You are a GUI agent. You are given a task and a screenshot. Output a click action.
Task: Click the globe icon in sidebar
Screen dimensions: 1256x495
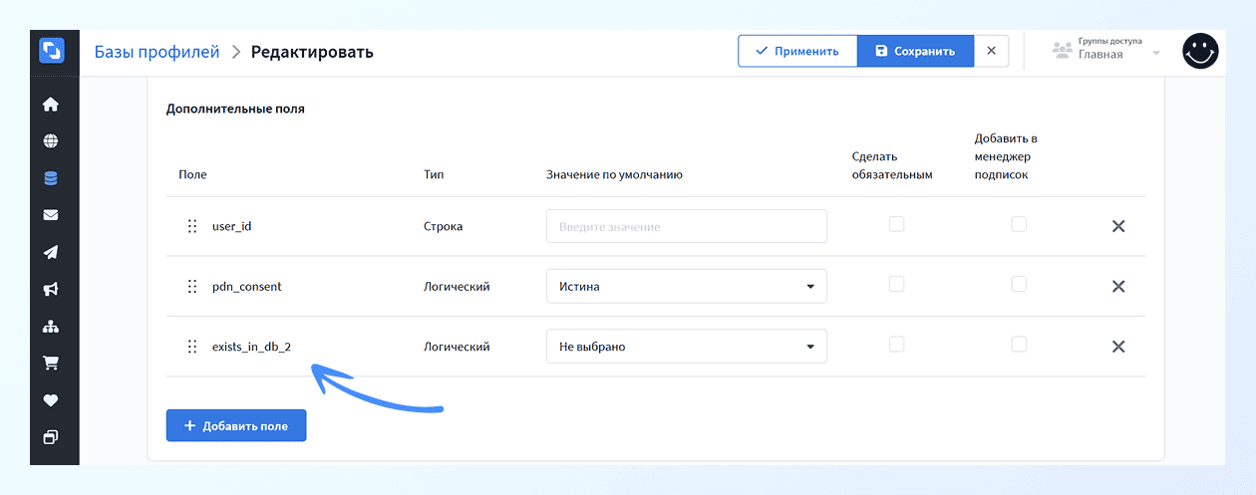[x=51, y=141]
